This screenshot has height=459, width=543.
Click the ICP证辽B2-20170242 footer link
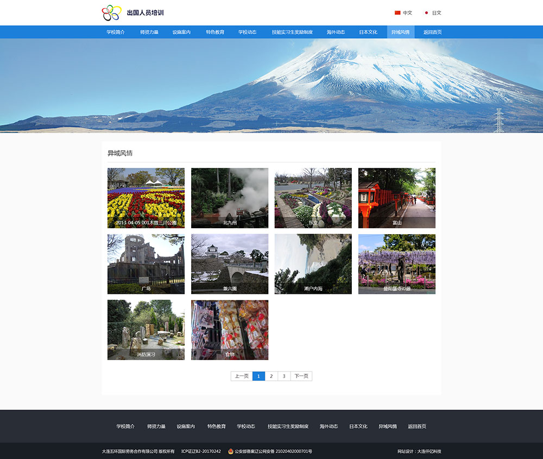coord(201,451)
